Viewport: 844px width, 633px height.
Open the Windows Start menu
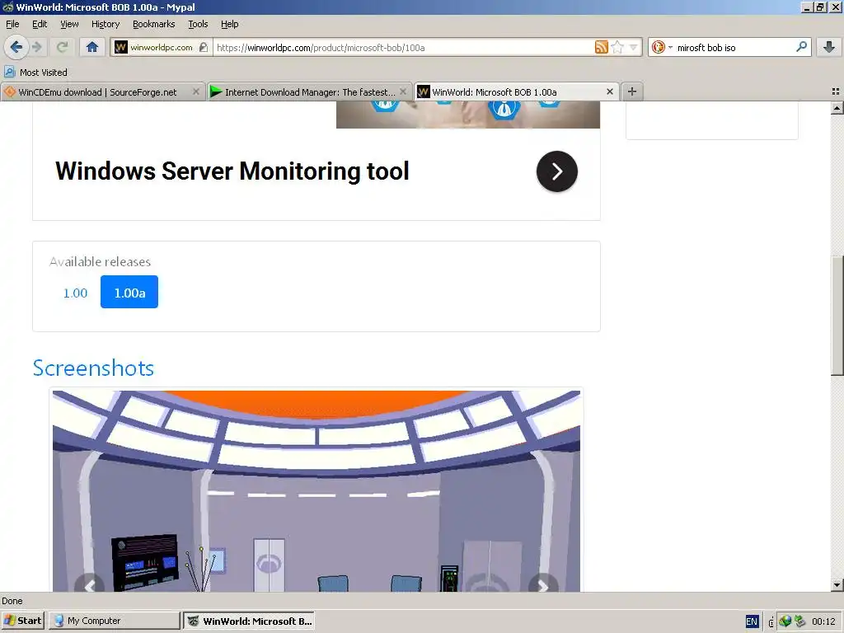(x=23, y=621)
